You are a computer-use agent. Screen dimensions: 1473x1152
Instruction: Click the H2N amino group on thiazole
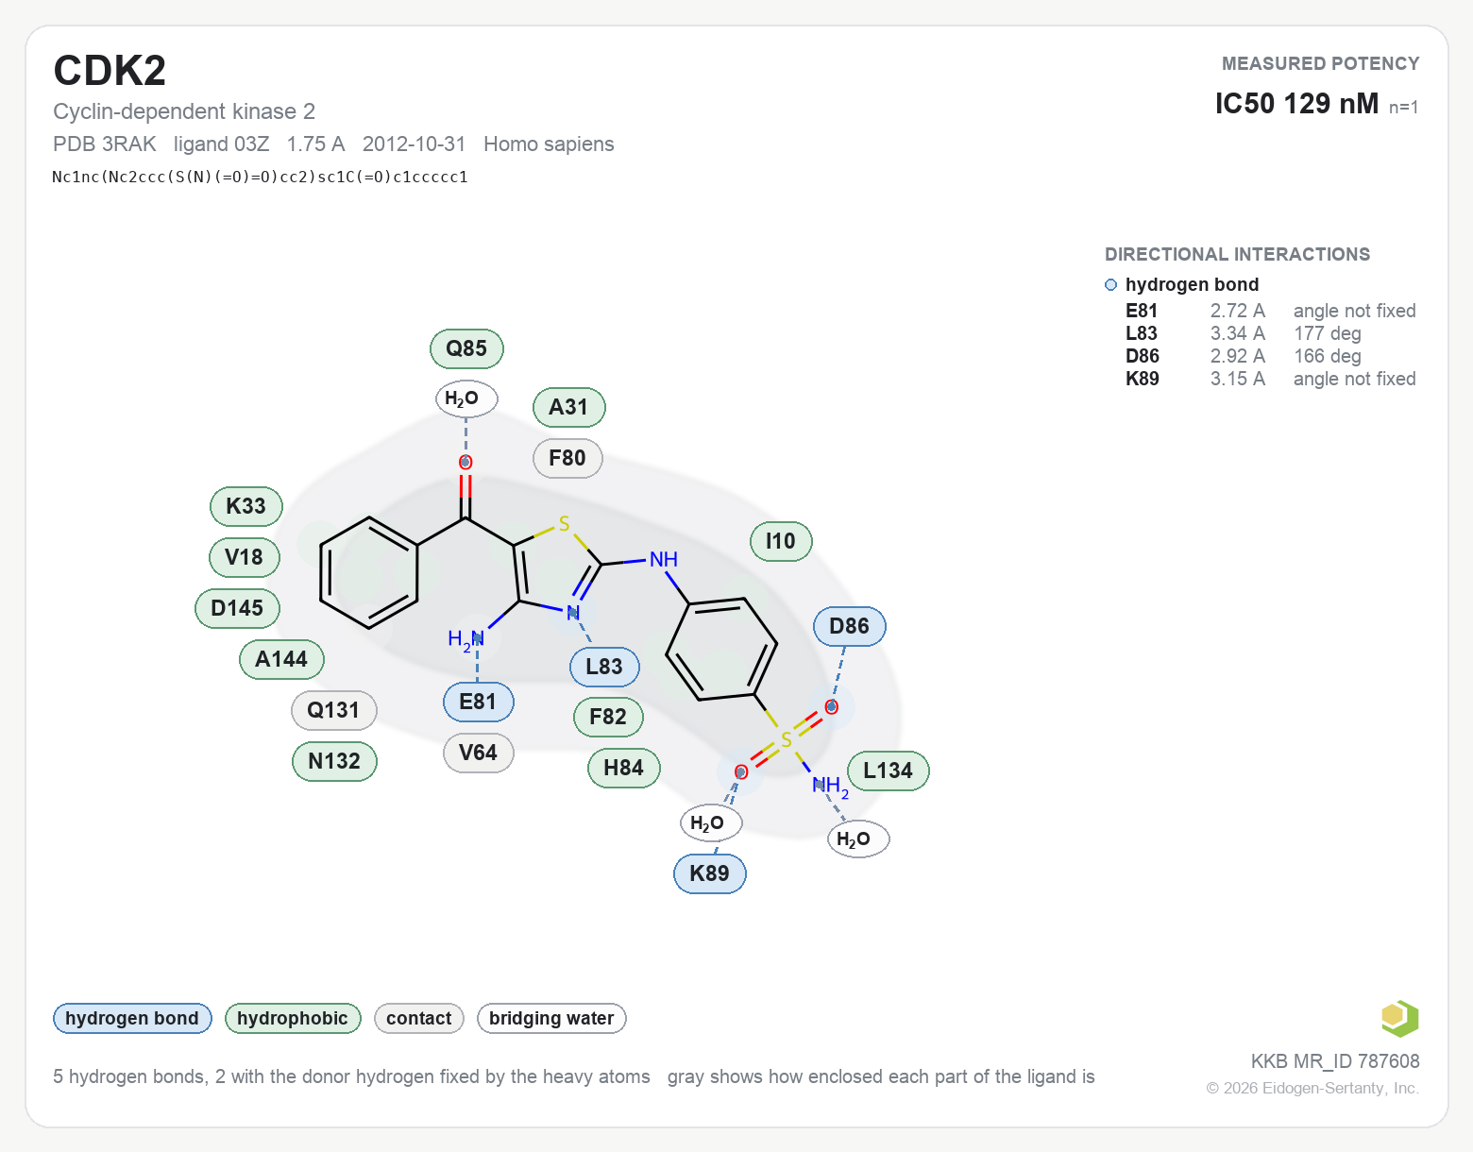pyautogui.click(x=466, y=639)
